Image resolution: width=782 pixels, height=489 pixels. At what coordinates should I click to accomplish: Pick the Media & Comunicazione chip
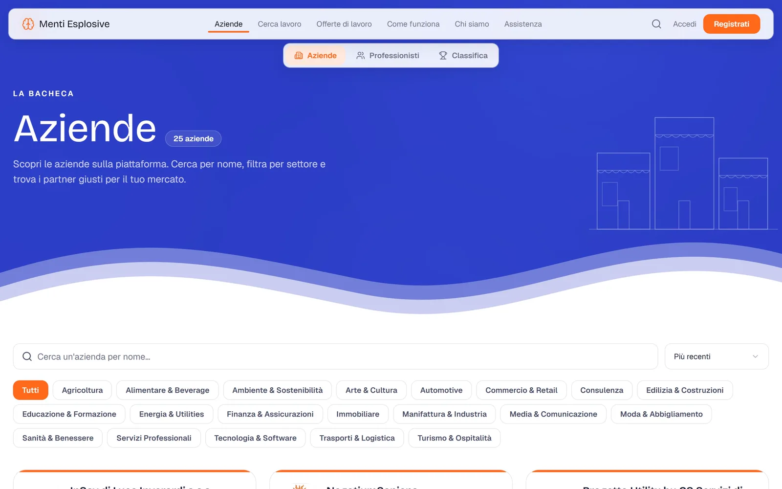pyautogui.click(x=553, y=414)
